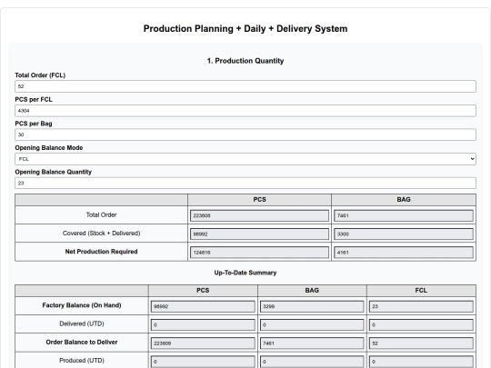The image size is (491, 368).
Task: Select the Total Order BAG value box
Action: [404, 215]
